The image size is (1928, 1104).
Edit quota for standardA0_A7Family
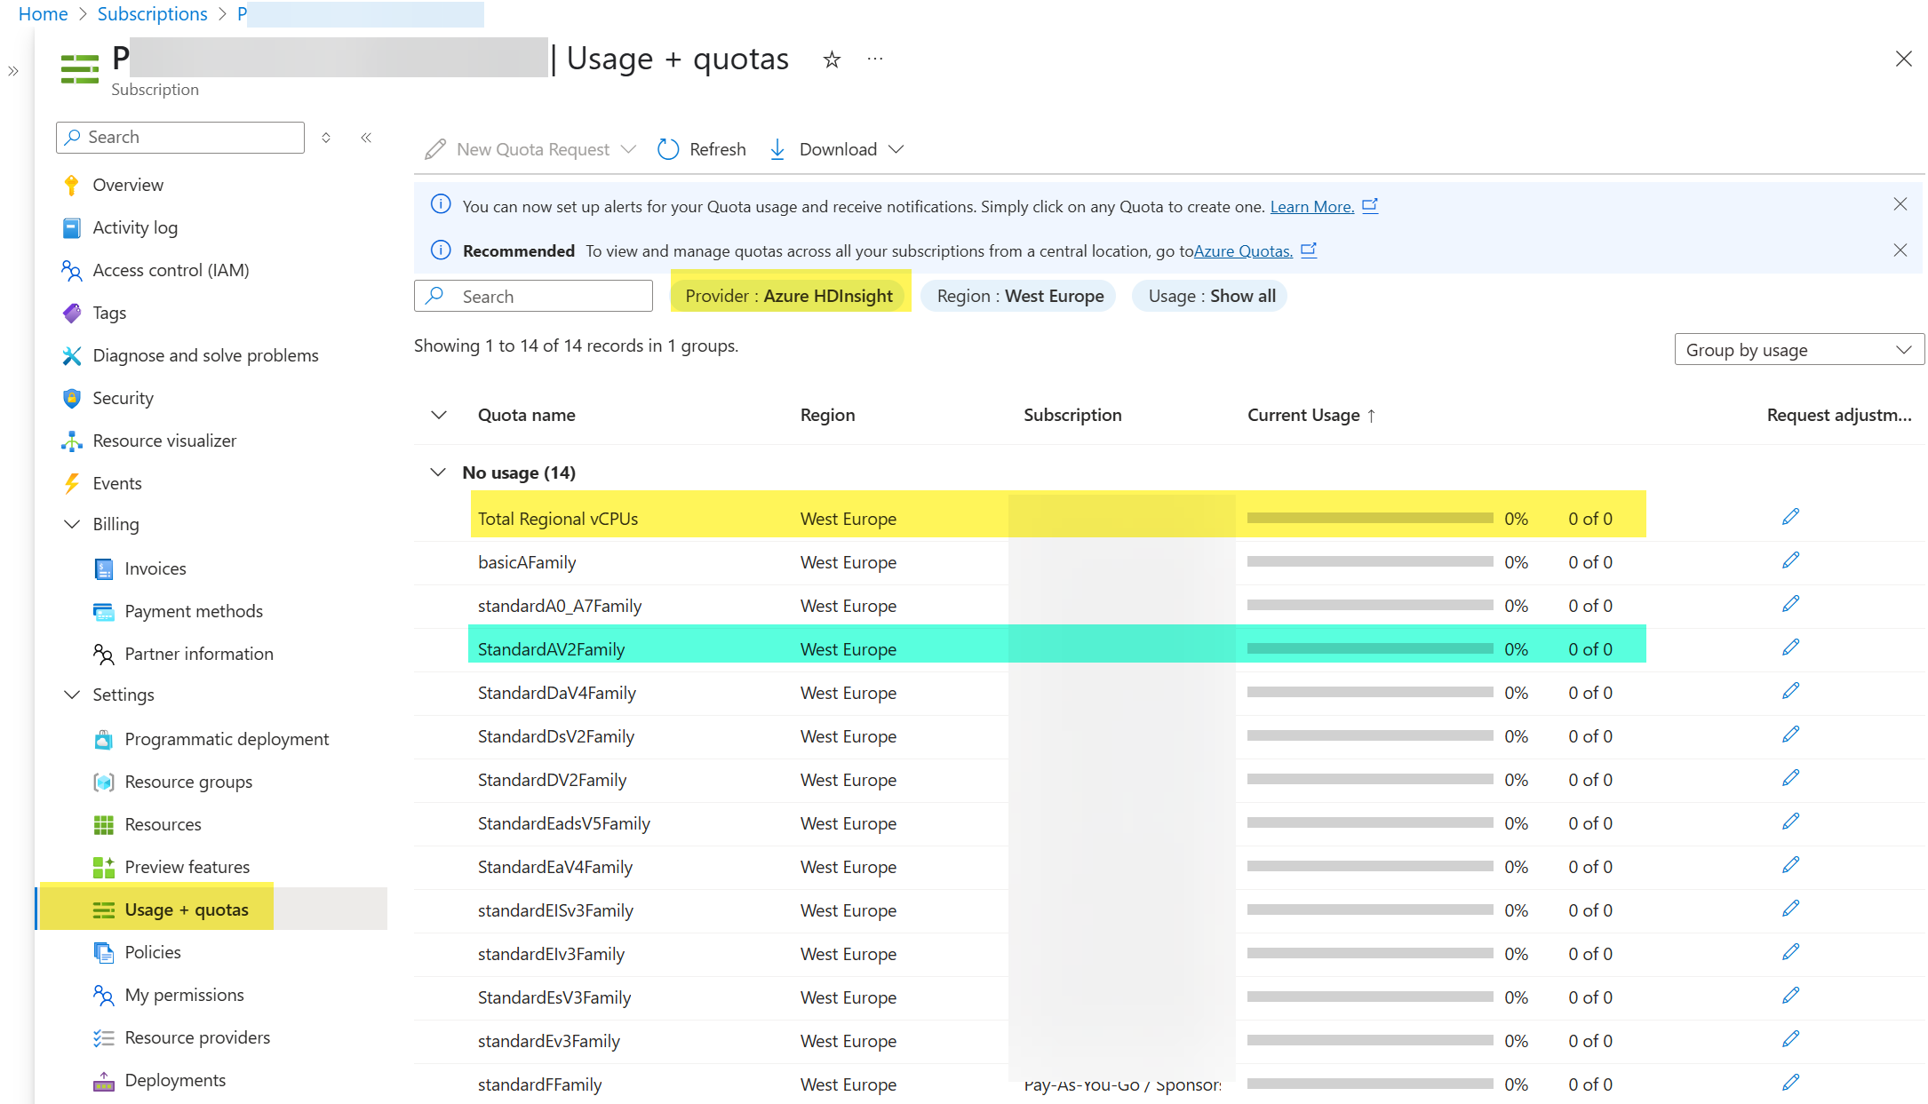point(1790,604)
